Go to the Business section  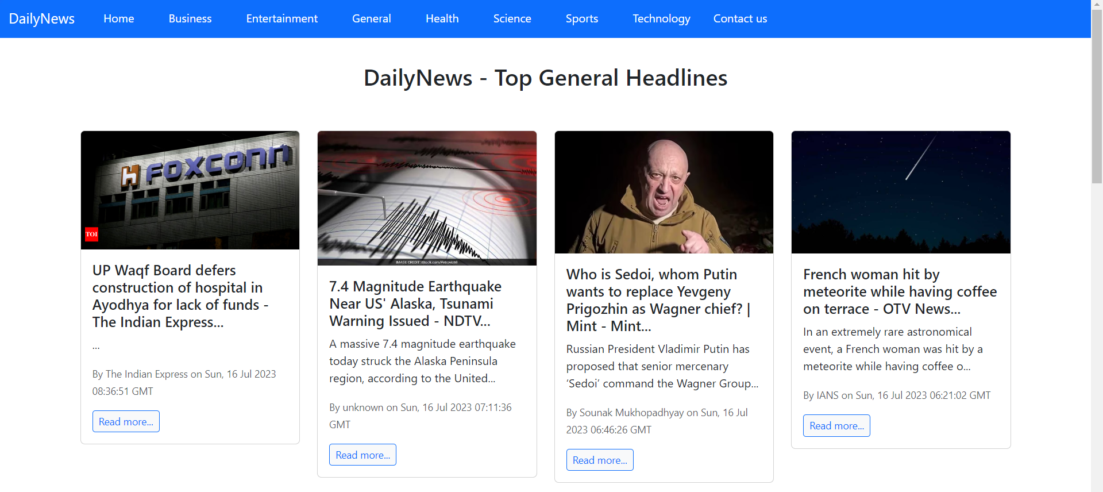[x=190, y=18]
